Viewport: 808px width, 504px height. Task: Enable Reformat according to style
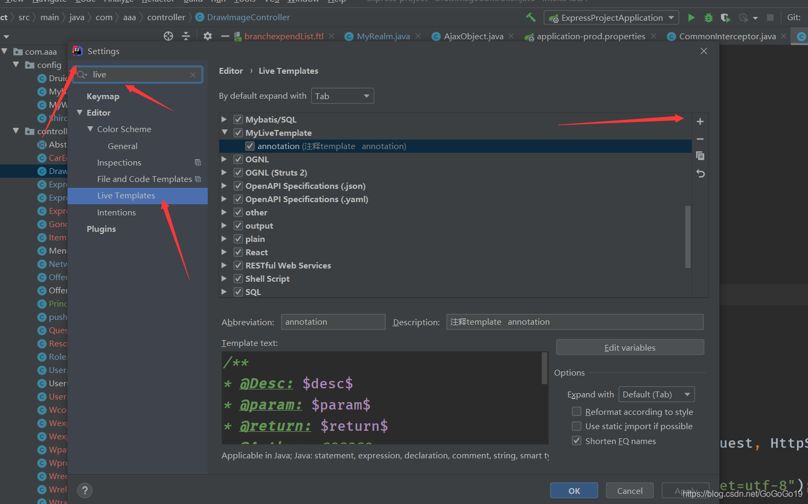[576, 412]
